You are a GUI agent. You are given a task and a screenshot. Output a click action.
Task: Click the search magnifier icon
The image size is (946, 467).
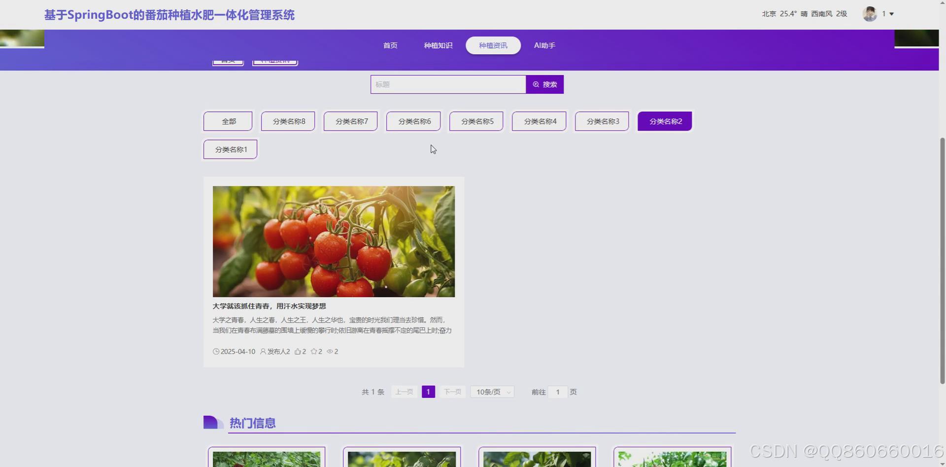point(536,85)
